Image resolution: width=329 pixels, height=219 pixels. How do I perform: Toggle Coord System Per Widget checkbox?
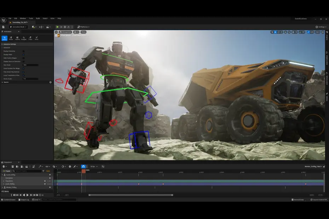(23, 68)
